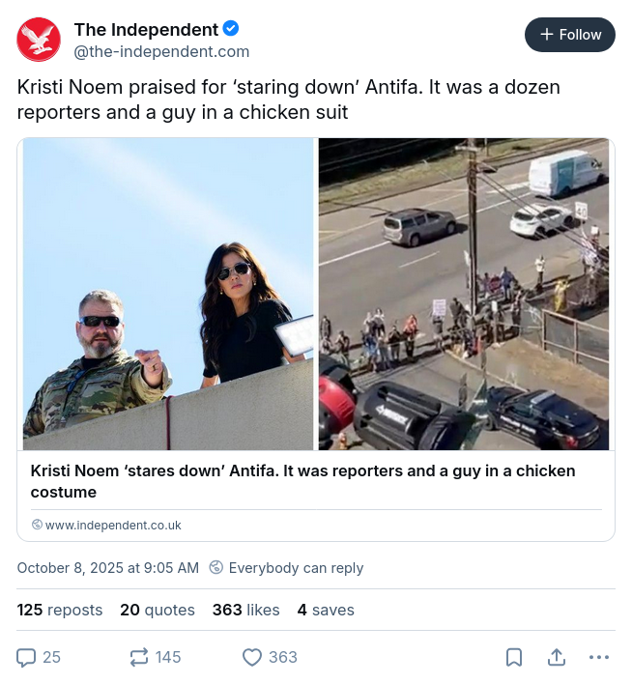View the 363 likes list
The image size is (632, 684).
[x=245, y=610]
